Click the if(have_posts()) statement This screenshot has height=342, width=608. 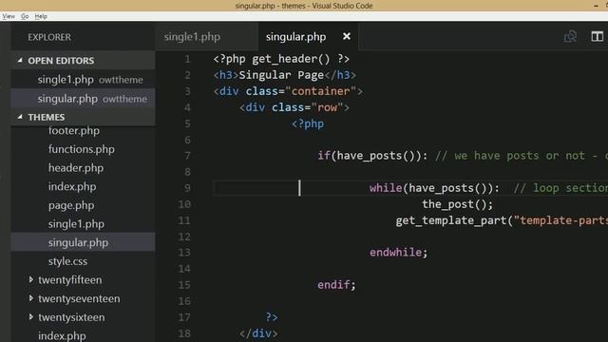[372, 156]
